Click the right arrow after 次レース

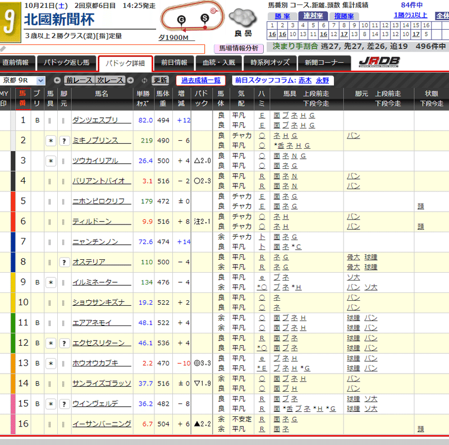tap(130, 80)
